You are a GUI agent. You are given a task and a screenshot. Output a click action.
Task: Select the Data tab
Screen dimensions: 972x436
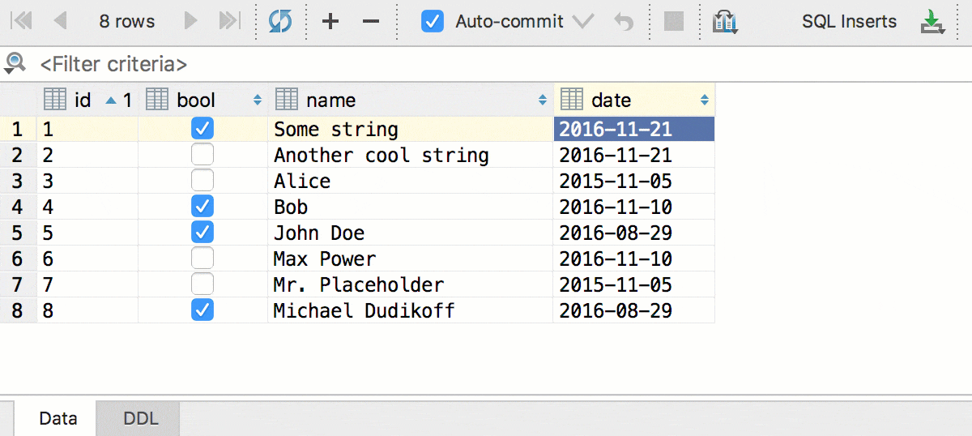tap(58, 419)
